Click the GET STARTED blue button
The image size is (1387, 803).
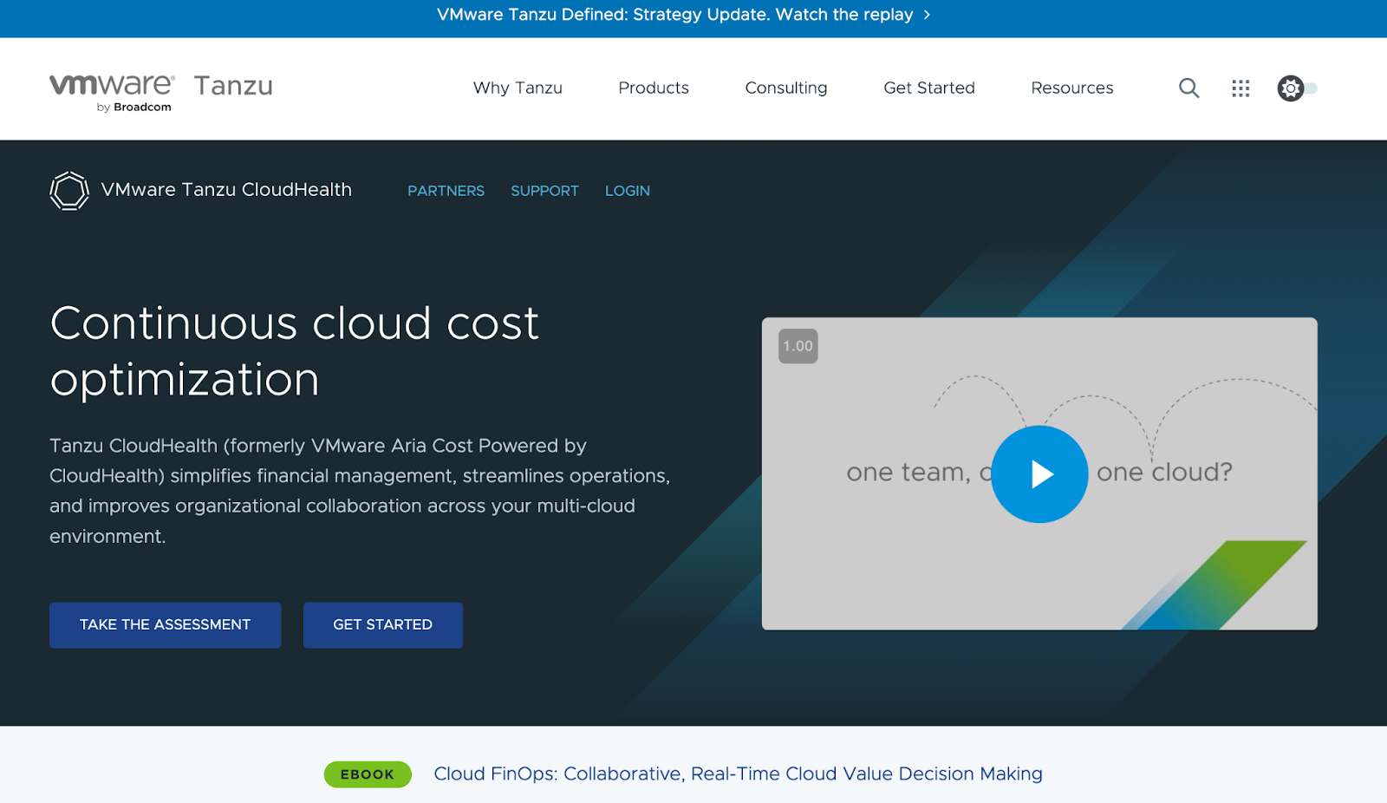point(382,624)
